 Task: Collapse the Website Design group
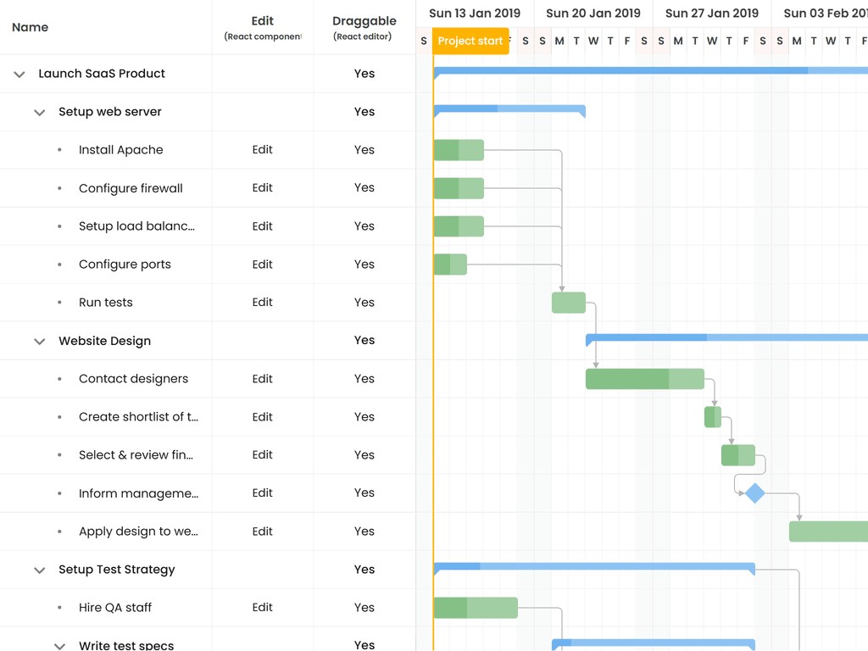click(39, 342)
